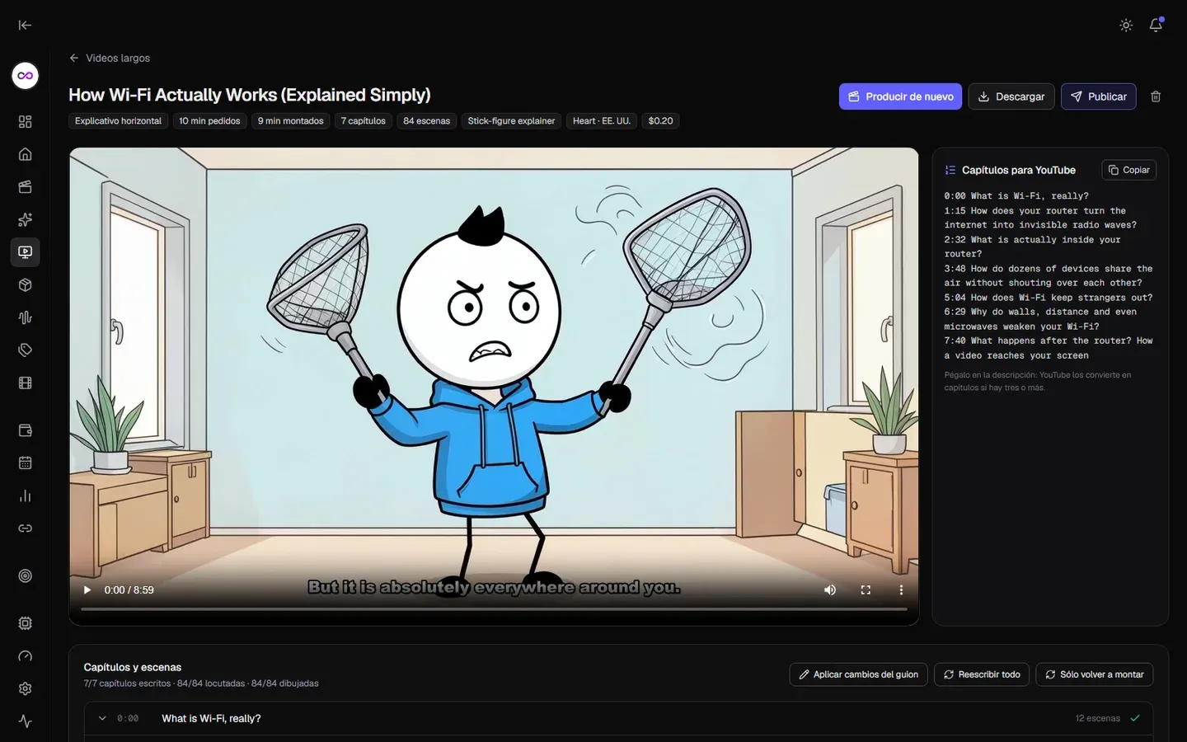The image size is (1187, 742).
Task: Click the video progress bar
Action: tap(494, 609)
